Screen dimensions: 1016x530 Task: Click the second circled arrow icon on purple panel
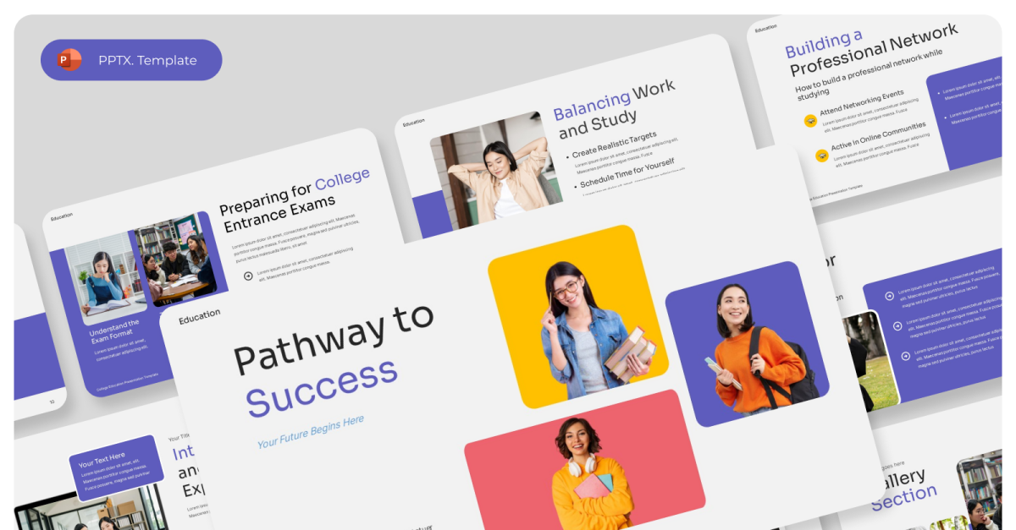click(897, 325)
